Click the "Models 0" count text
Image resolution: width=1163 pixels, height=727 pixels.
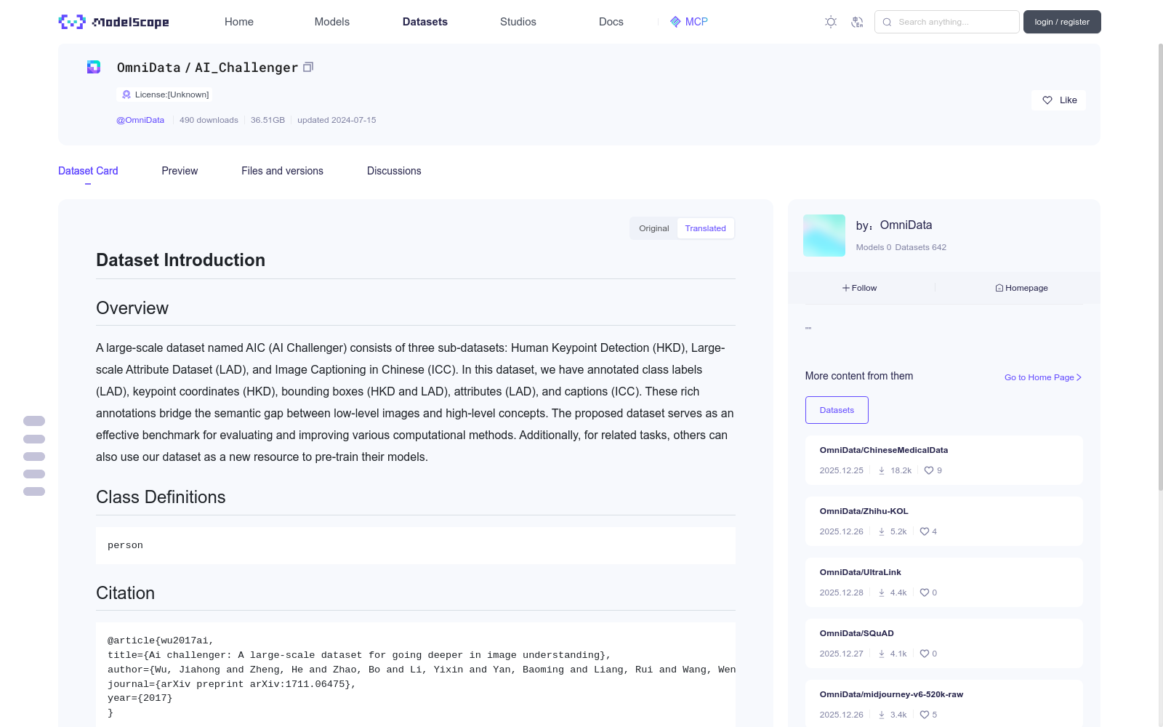[874, 247]
